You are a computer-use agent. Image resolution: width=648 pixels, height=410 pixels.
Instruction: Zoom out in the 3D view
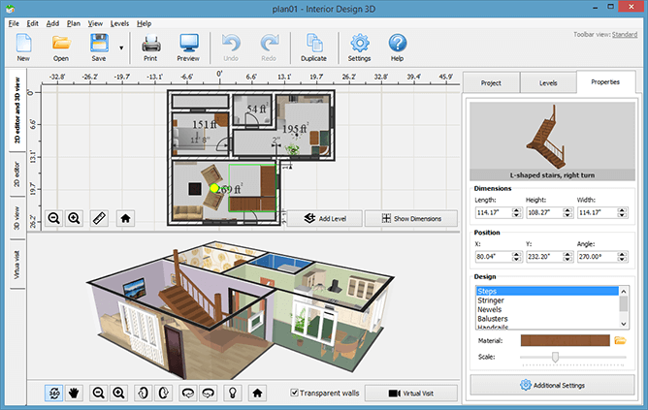pyautogui.click(x=99, y=394)
